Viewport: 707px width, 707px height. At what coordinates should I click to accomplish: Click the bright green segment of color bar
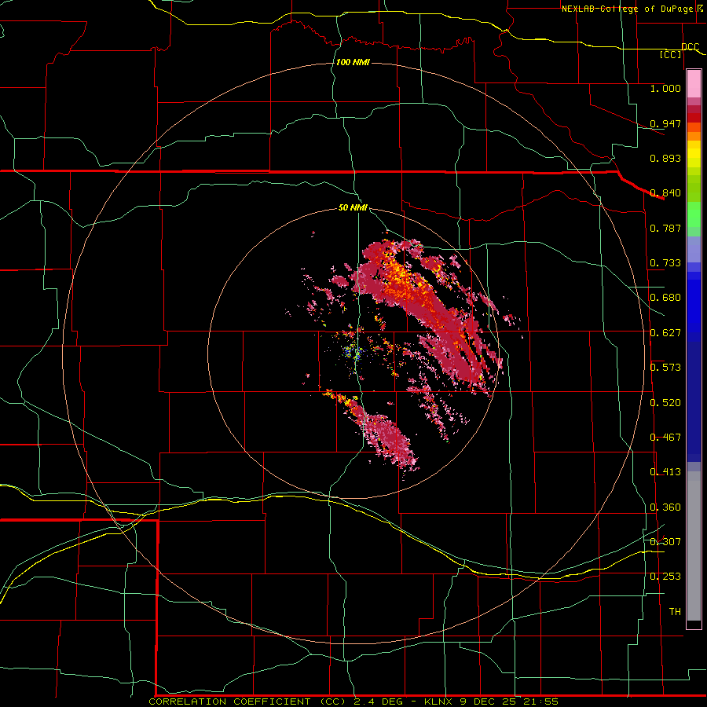click(694, 214)
